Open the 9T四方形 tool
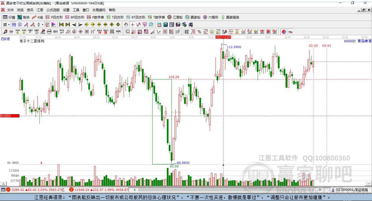This screenshot has height=201, width=372. point(136,17)
